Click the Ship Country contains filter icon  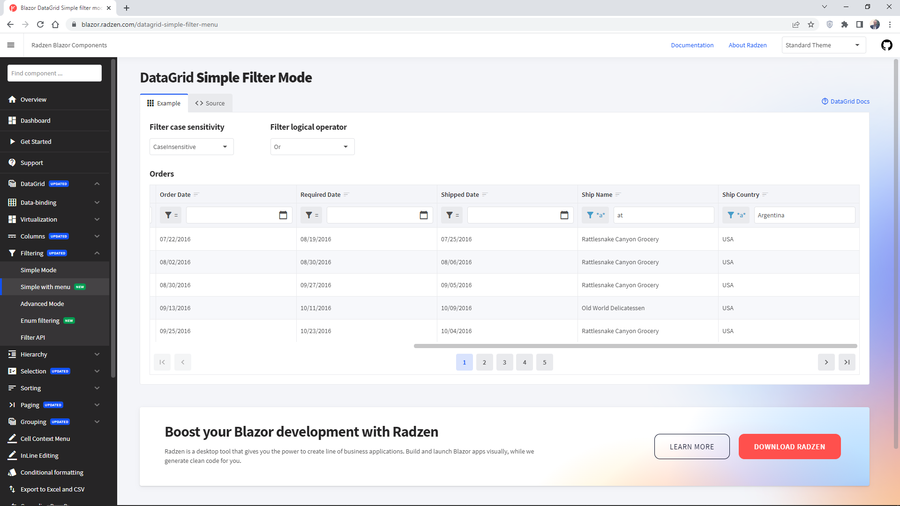[736, 215]
